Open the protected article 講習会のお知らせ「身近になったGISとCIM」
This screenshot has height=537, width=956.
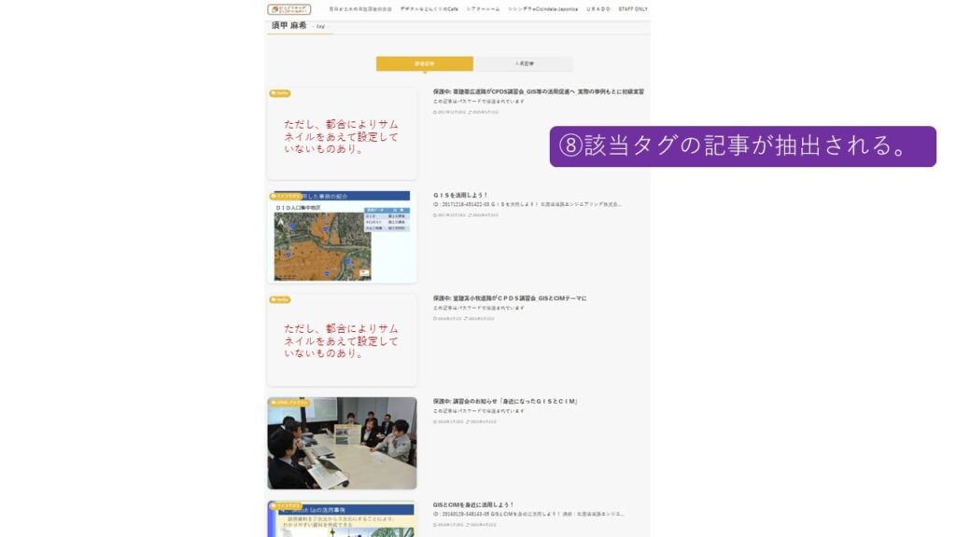coord(505,402)
